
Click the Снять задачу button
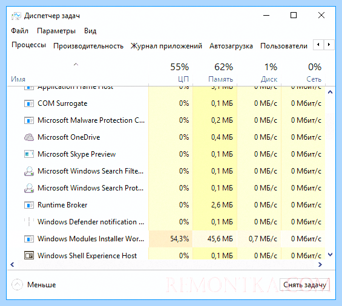click(x=304, y=285)
